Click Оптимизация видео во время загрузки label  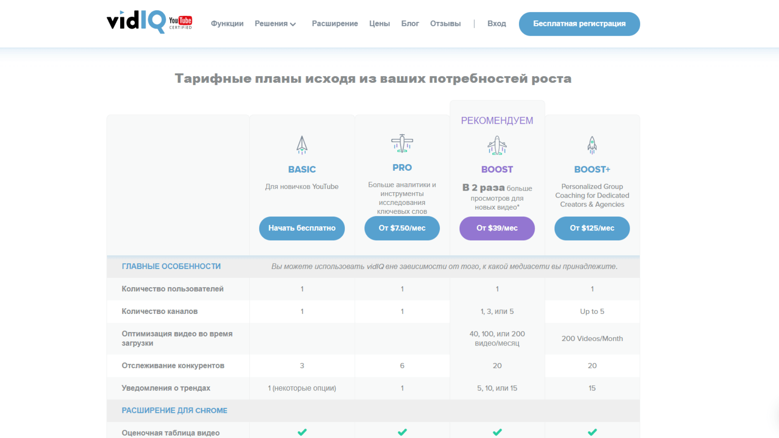[x=177, y=338]
